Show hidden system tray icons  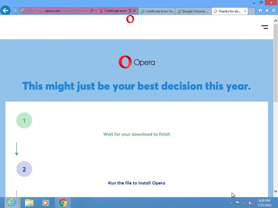231,203
